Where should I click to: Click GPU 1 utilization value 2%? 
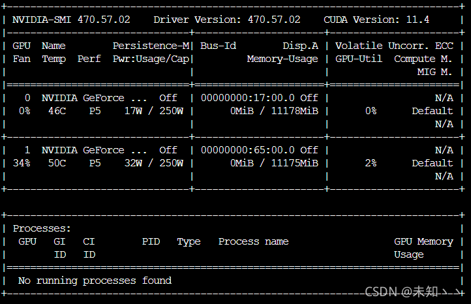371,163
